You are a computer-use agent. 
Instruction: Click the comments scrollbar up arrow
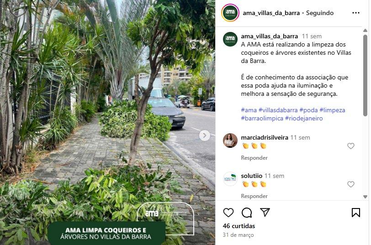tap(365, 30)
